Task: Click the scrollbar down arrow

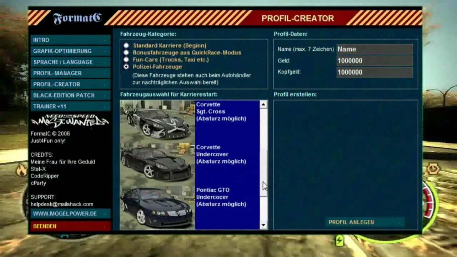Action: click(x=263, y=226)
